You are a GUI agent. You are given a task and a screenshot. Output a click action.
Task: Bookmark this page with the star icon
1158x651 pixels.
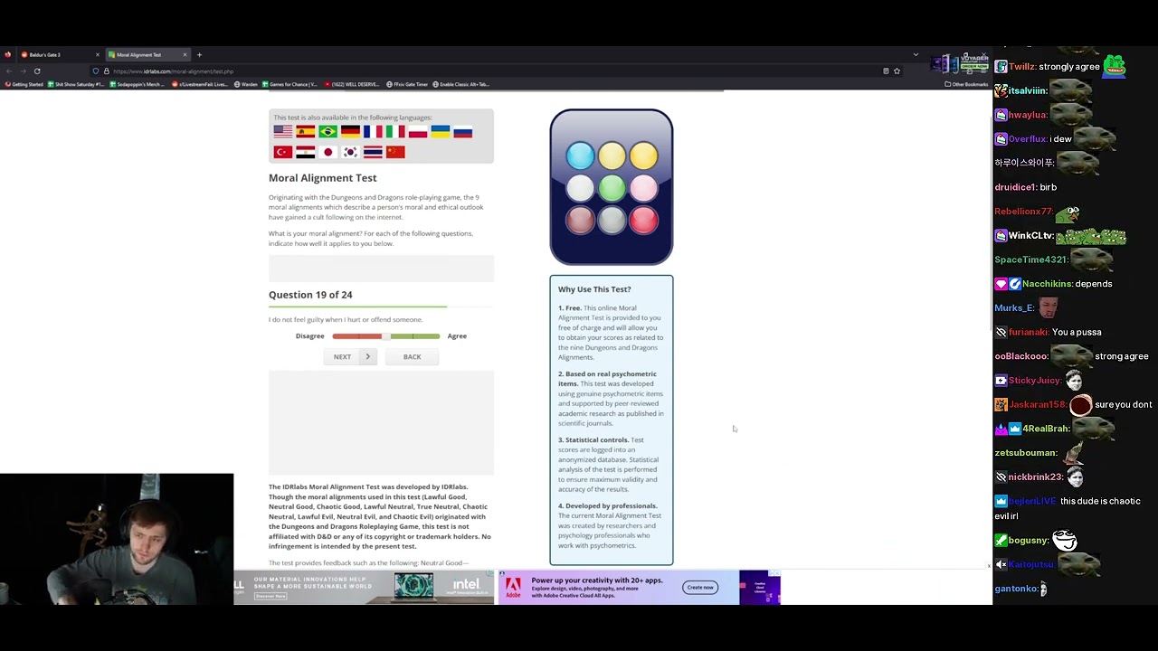click(897, 71)
